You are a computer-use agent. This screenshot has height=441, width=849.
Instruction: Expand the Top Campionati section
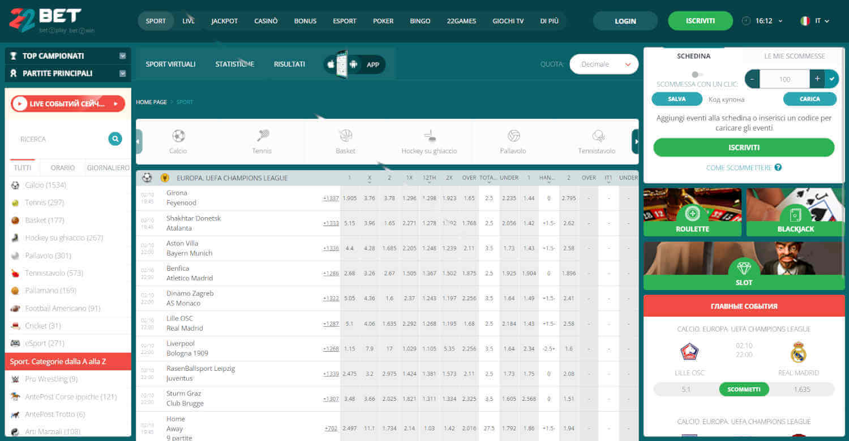tap(68, 56)
